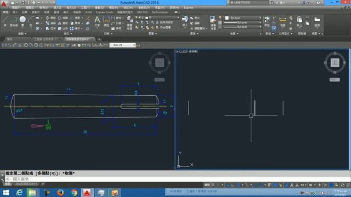351x197 pixels.
Task: Click the ViewCube top face in right viewport
Action: pyautogui.click(x=335, y=63)
